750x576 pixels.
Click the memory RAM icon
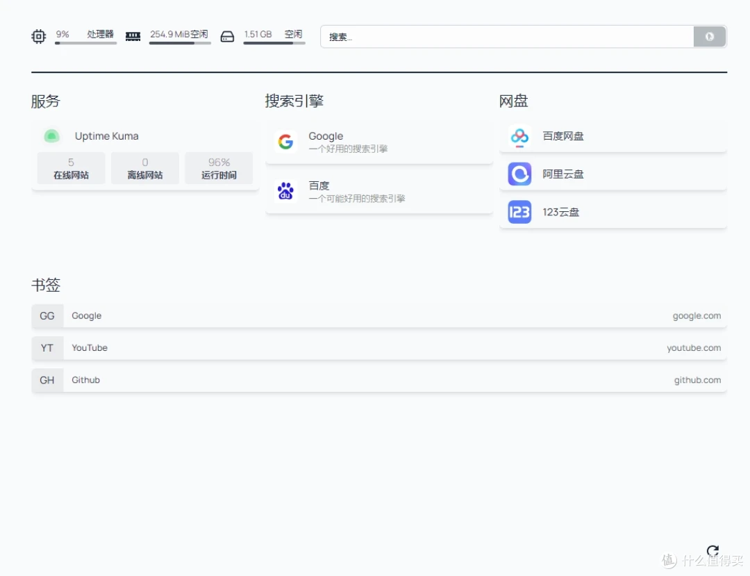133,37
